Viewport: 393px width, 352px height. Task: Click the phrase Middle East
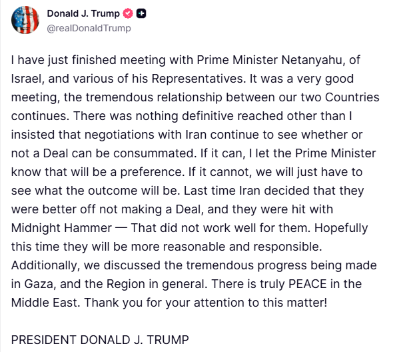pos(44,303)
